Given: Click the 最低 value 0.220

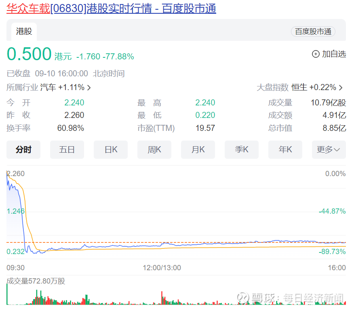Looking at the screenshot, I should (205, 116).
